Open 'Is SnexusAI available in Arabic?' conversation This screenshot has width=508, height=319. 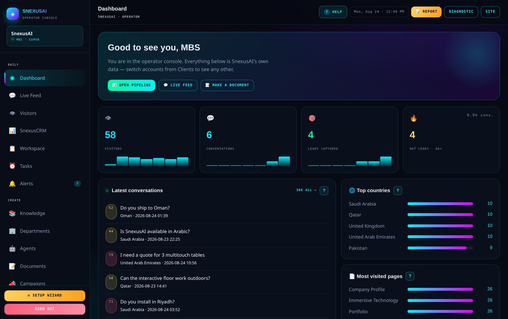217,235
